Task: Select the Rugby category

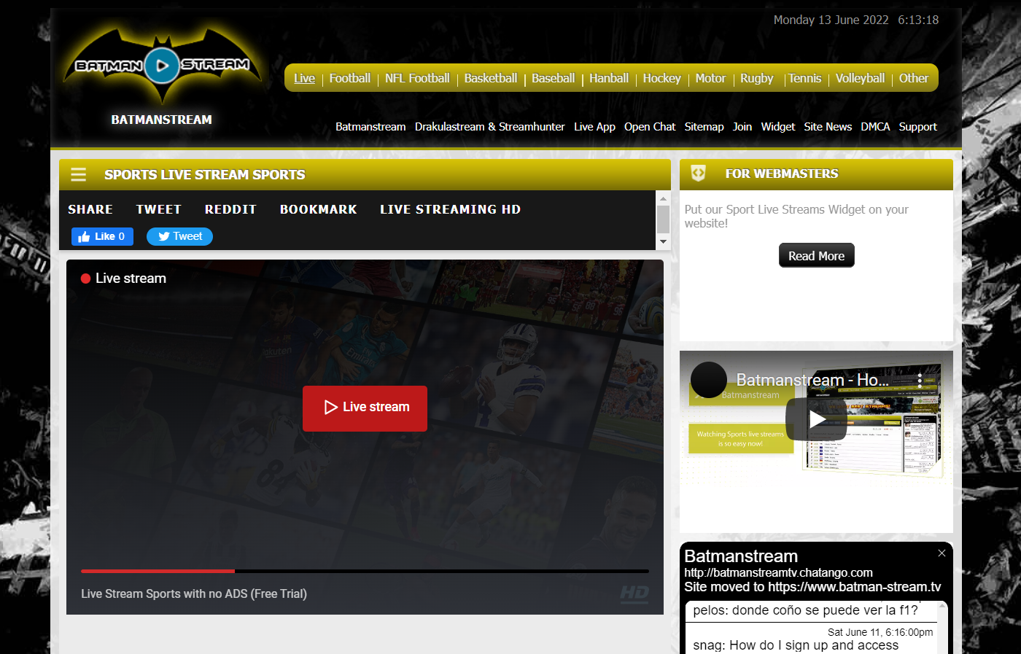Action: point(756,79)
